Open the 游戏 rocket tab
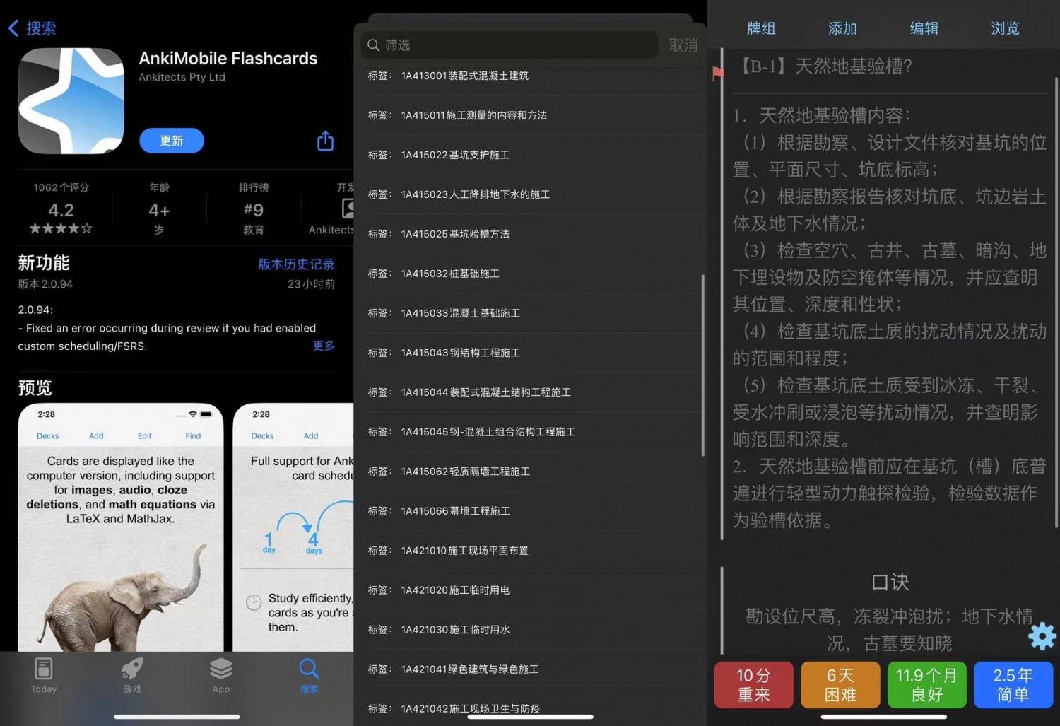 (132, 676)
